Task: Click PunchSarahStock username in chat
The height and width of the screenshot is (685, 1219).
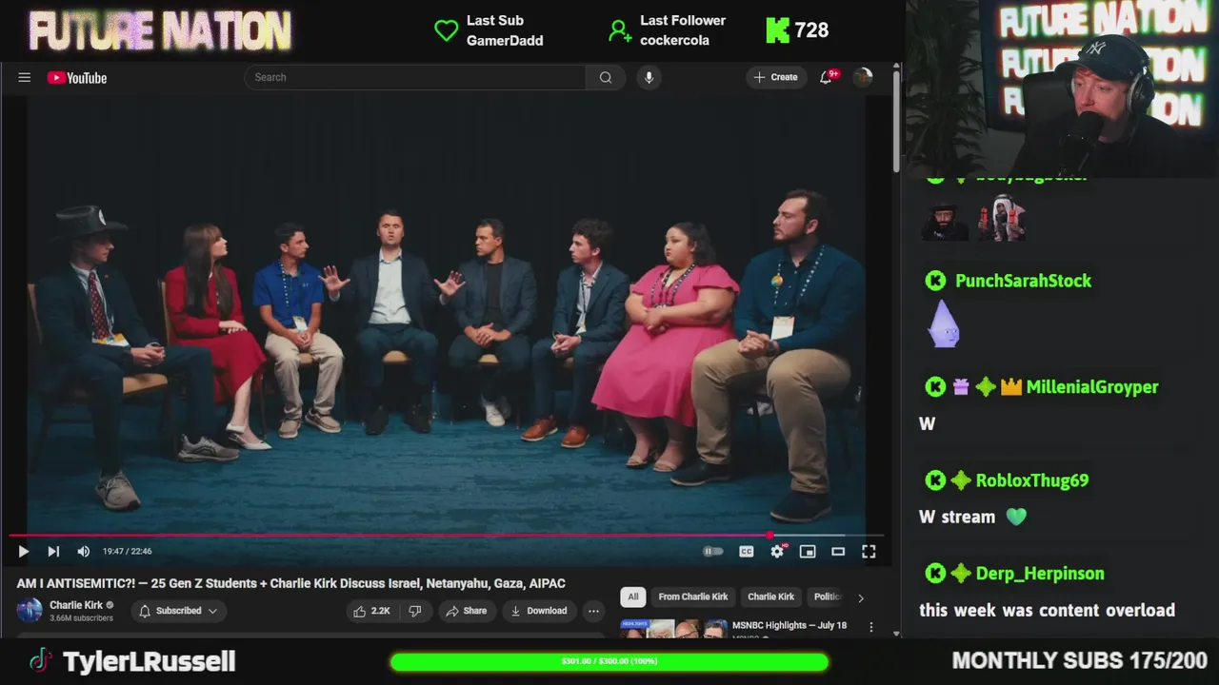Action: (x=1023, y=281)
